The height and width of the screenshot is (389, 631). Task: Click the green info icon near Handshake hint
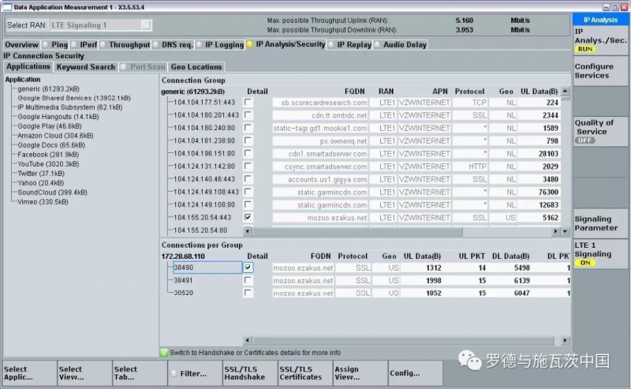(x=164, y=352)
